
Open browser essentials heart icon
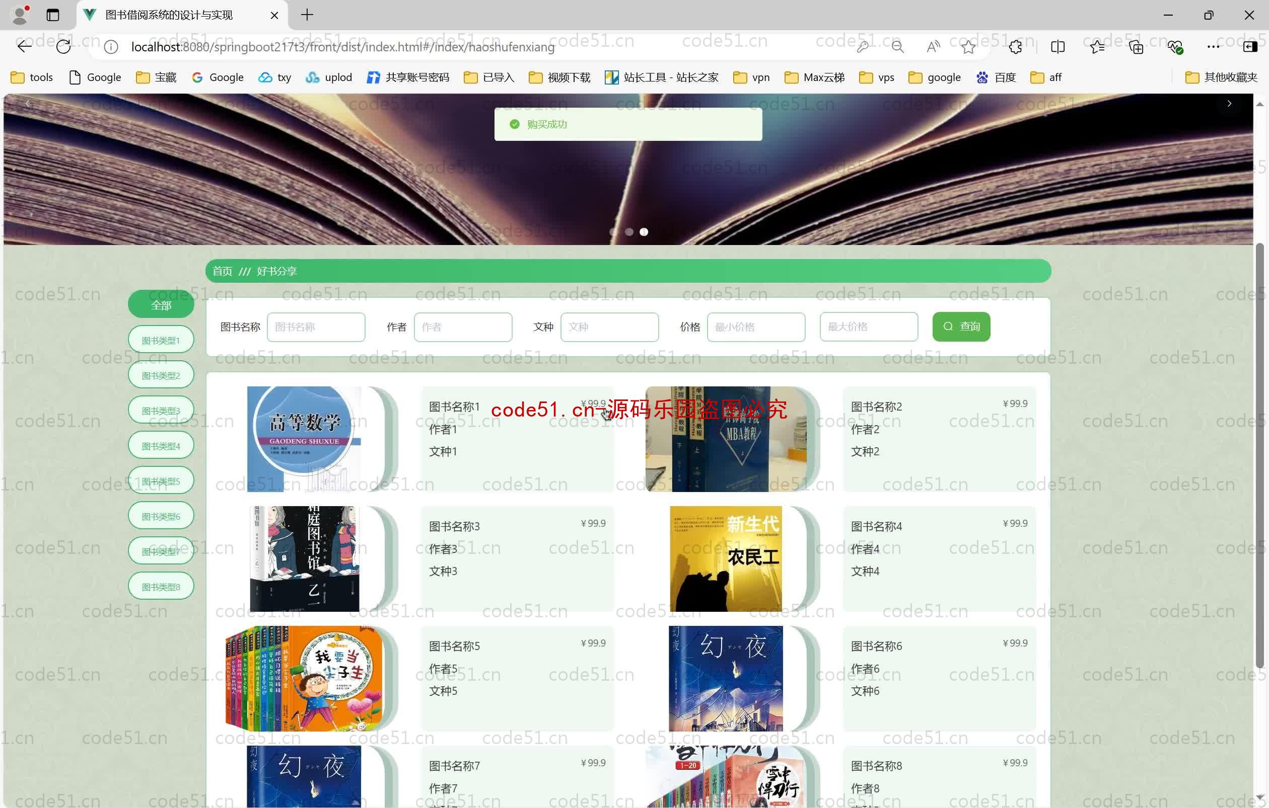[1175, 47]
